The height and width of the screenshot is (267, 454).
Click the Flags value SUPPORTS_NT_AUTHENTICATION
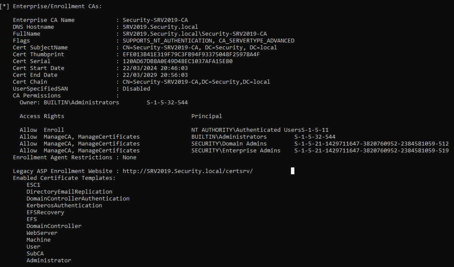pos(165,41)
